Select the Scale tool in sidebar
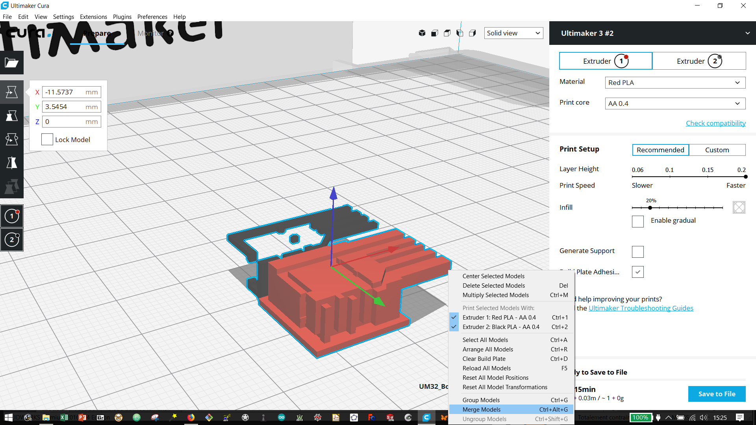Screen dimensions: 756x425 (x=12, y=116)
